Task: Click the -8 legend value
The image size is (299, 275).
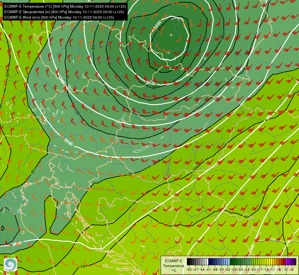Action: tap(279, 269)
